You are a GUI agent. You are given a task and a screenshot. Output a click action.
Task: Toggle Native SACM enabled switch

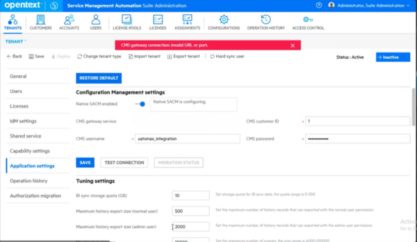[140, 104]
